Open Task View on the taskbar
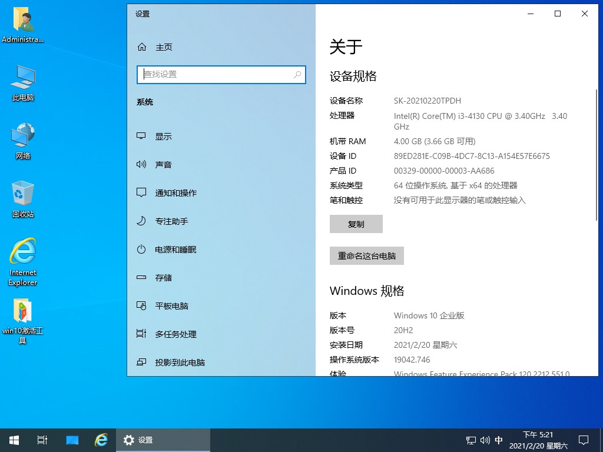 click(42, 440)
